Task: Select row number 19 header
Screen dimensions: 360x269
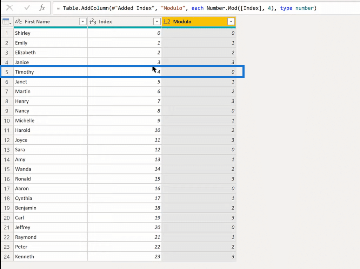Action: click(x=7, y=208)
